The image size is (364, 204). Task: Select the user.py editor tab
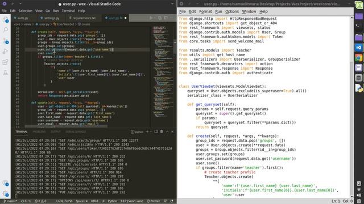[x=115, y=18]
